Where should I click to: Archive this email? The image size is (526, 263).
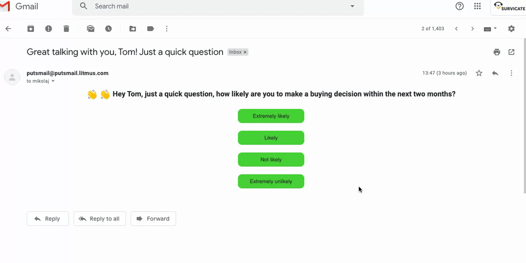[x=31, y=28]
